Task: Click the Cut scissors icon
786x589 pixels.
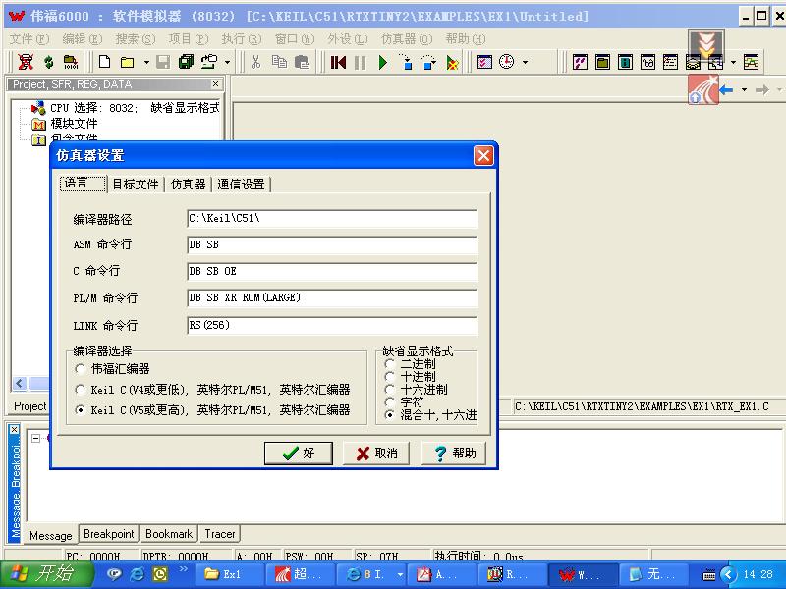Action: (x=255, y=62)
